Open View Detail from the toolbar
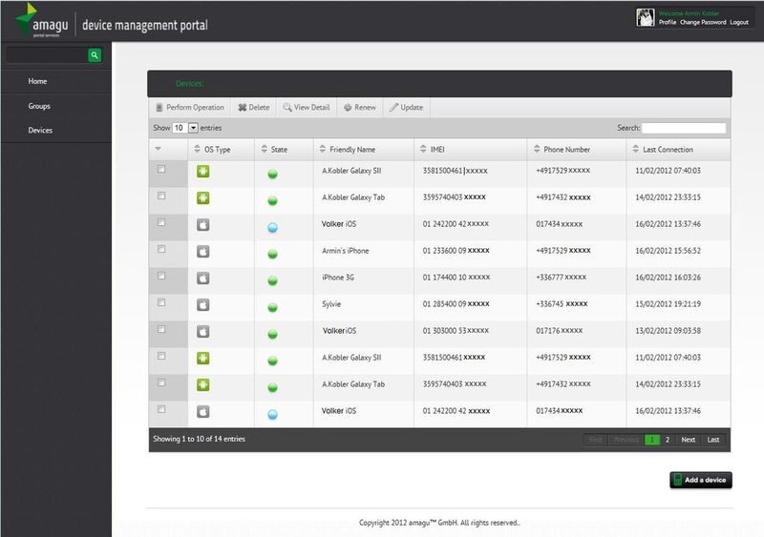 (307, 107)
